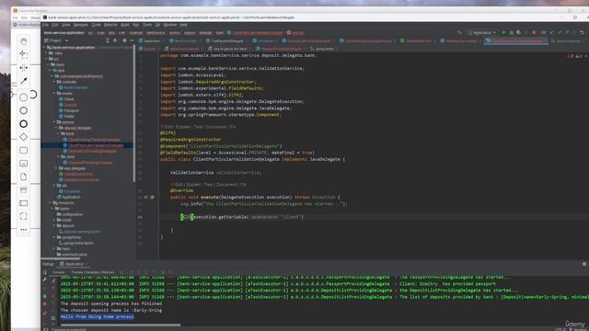Click 'Hello from Going home process' console line
Image resolution: width=589 pixels, height=331 pixels.
(97, 316)
